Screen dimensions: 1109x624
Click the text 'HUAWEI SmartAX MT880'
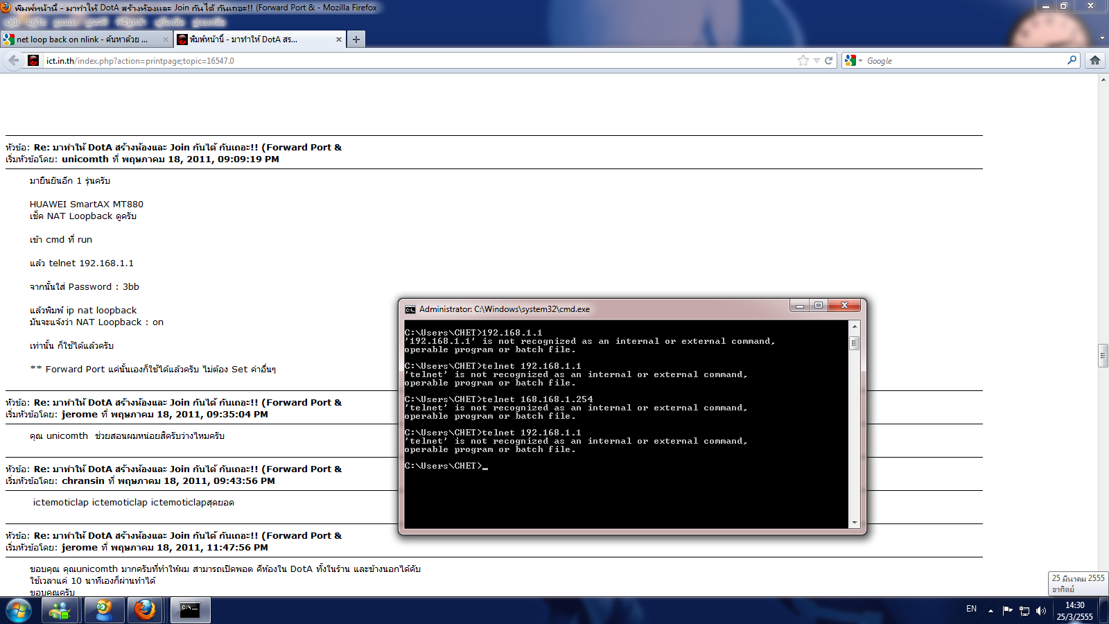click(x=87, y=204)
